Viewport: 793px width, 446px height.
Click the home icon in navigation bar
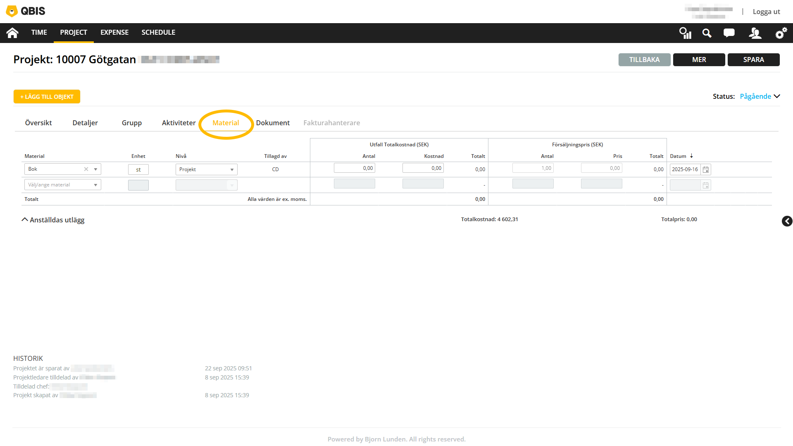pyautogui.click(x=12, y=33)
